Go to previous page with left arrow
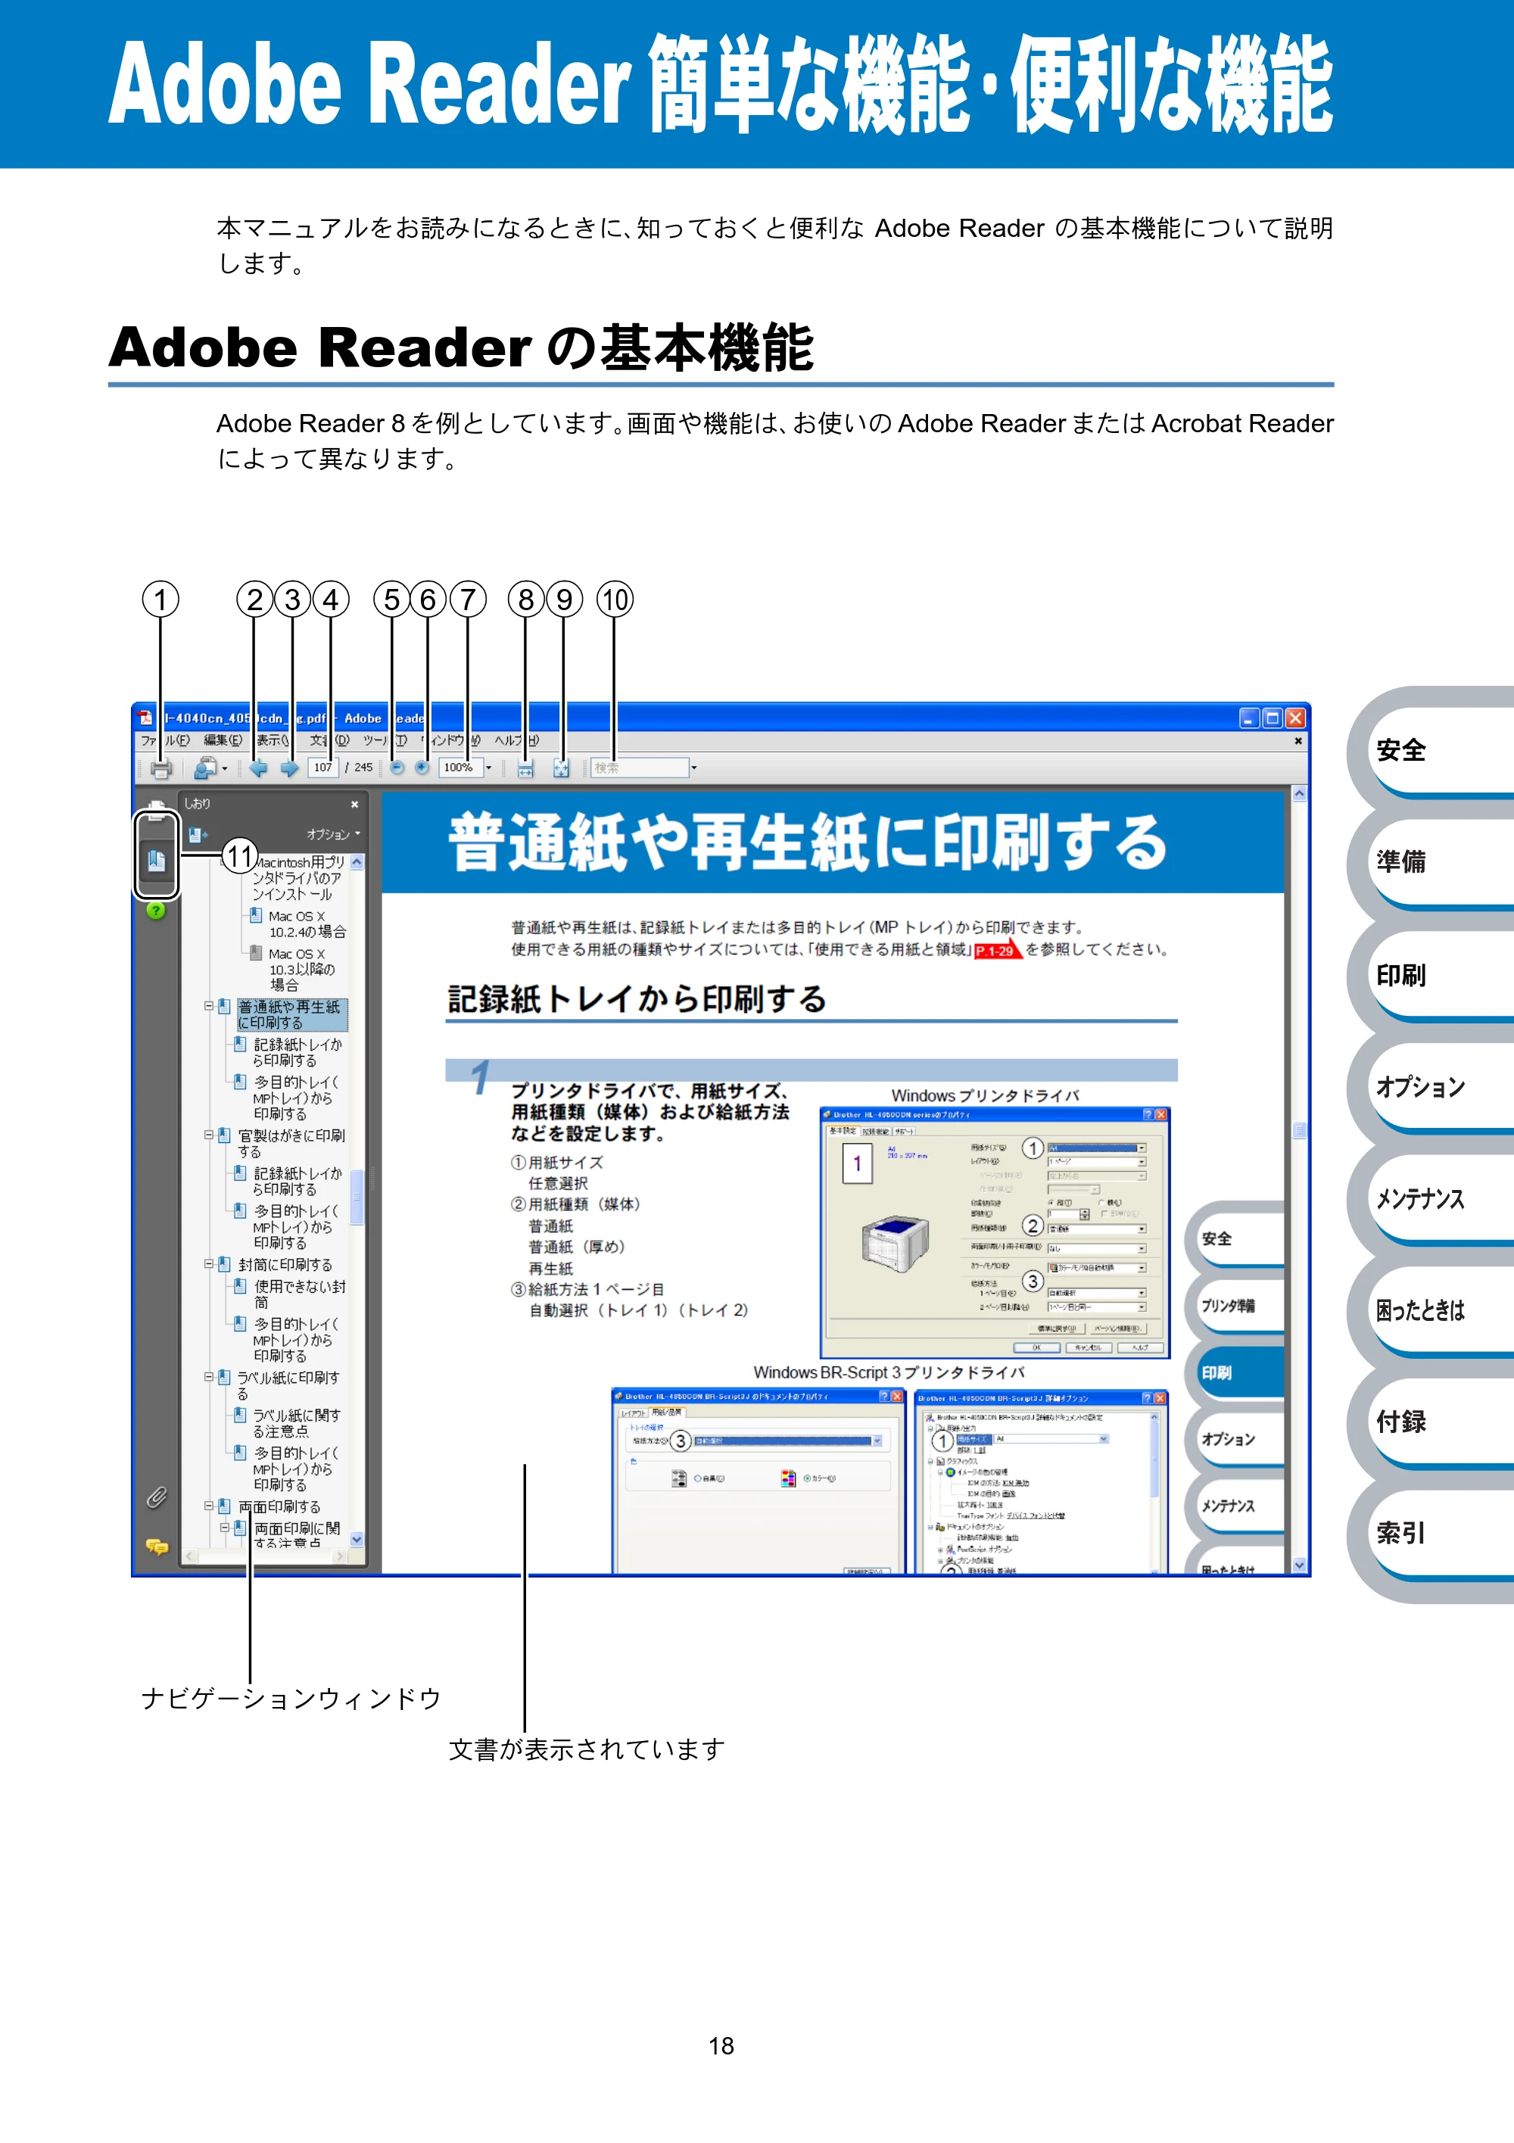The height and width of the screenshot is (2143, 1514). coord(259,768)
